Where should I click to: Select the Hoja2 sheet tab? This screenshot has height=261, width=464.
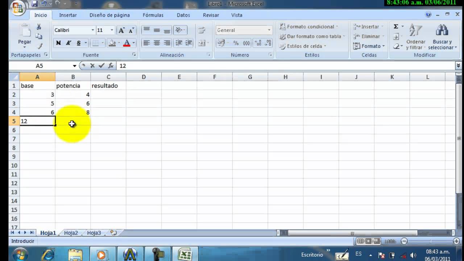point(71,233)
